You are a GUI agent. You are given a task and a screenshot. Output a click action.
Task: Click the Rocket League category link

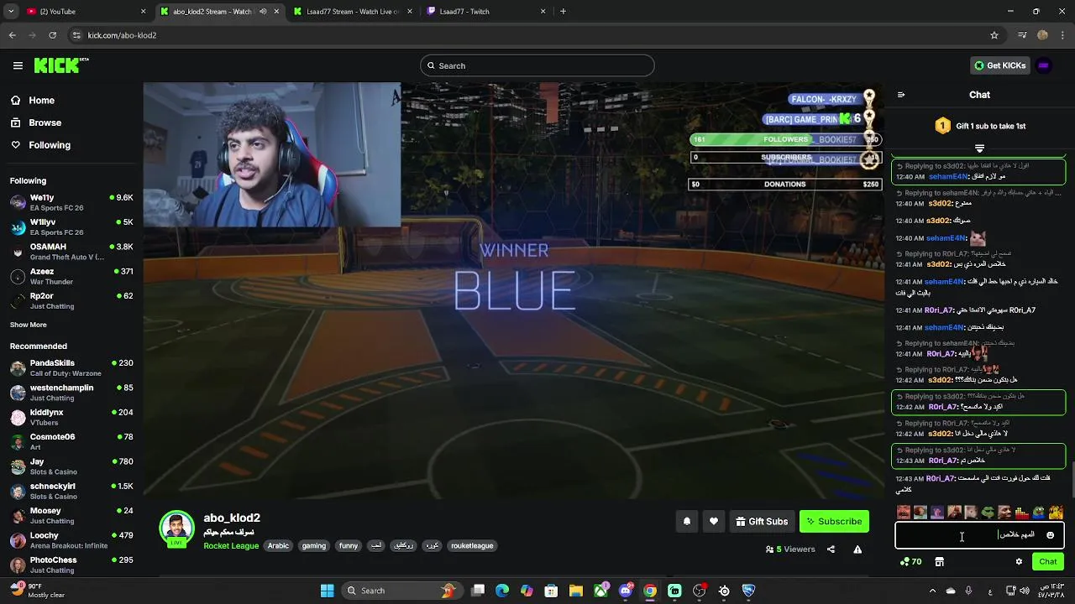(231, 546)
